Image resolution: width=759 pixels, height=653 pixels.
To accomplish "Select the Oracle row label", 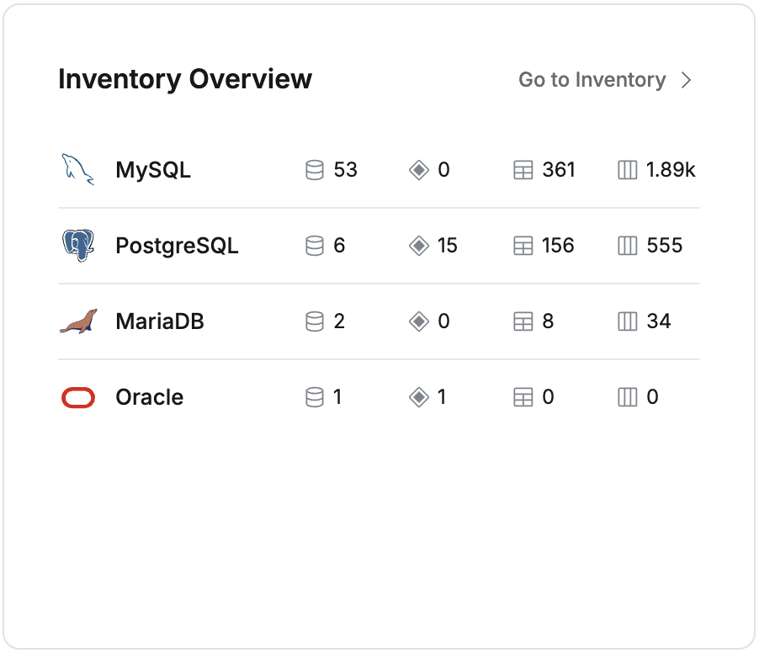I will tap(149, 397).
